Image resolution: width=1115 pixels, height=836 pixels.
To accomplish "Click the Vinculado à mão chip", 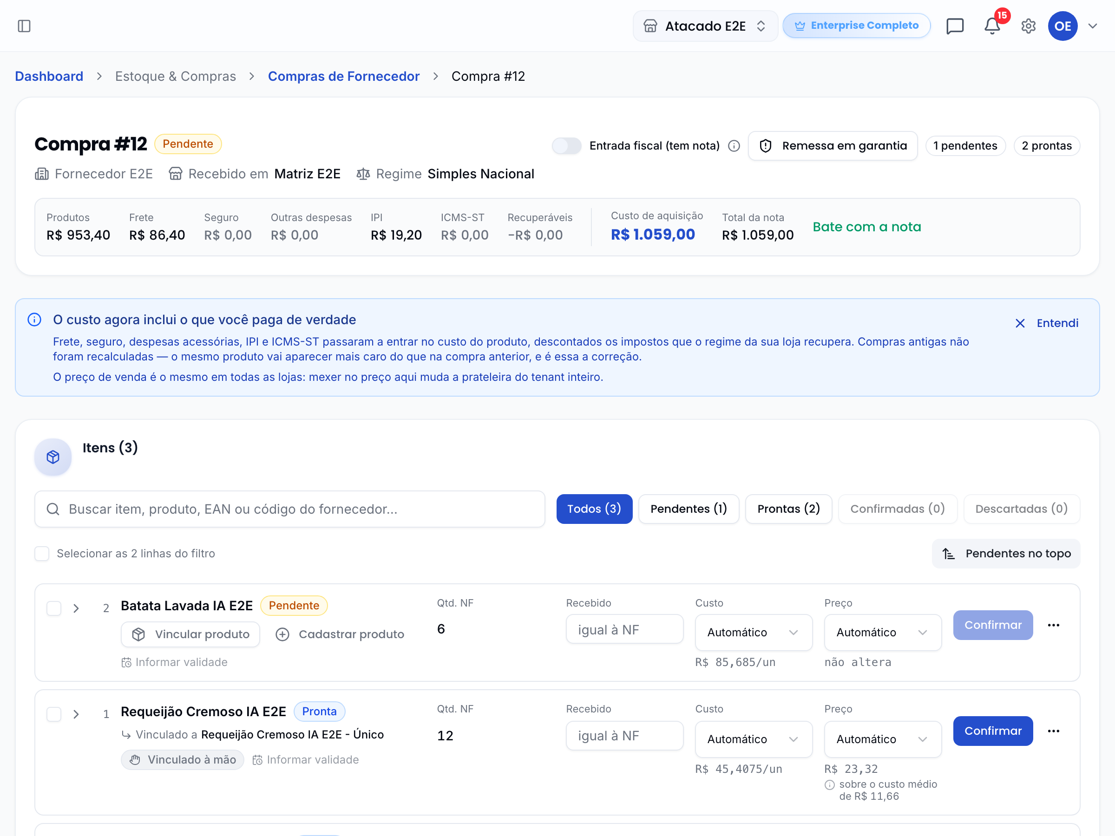I will tap(183, 760).
